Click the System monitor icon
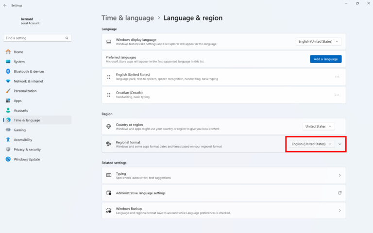 coord(8,62)
